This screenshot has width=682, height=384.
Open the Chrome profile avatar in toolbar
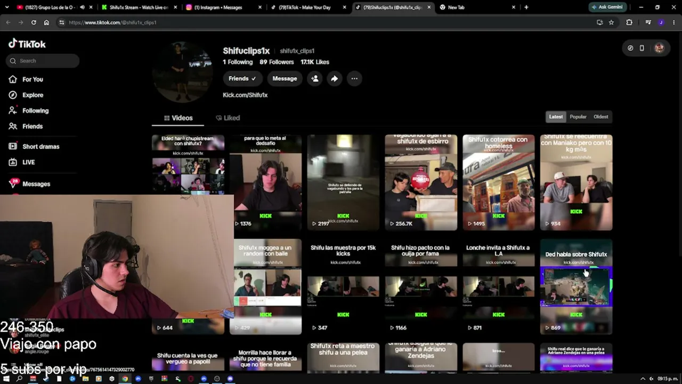[x=661, y=22]
